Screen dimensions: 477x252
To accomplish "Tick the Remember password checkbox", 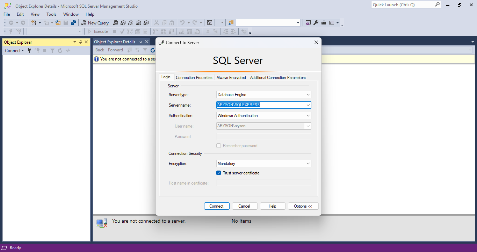I will click(219, 146).
